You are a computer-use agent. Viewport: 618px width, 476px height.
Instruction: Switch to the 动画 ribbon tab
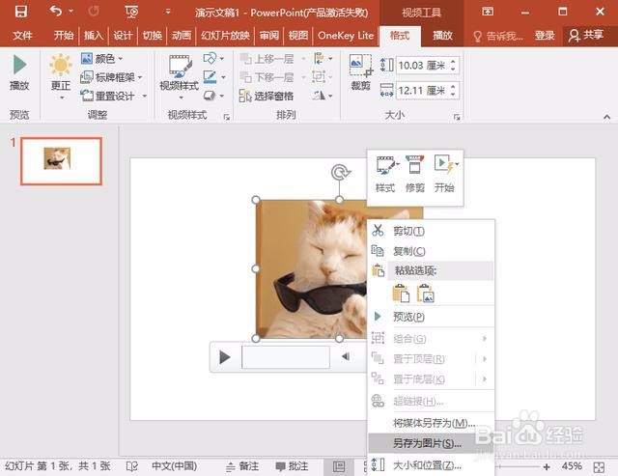[182, 36]
